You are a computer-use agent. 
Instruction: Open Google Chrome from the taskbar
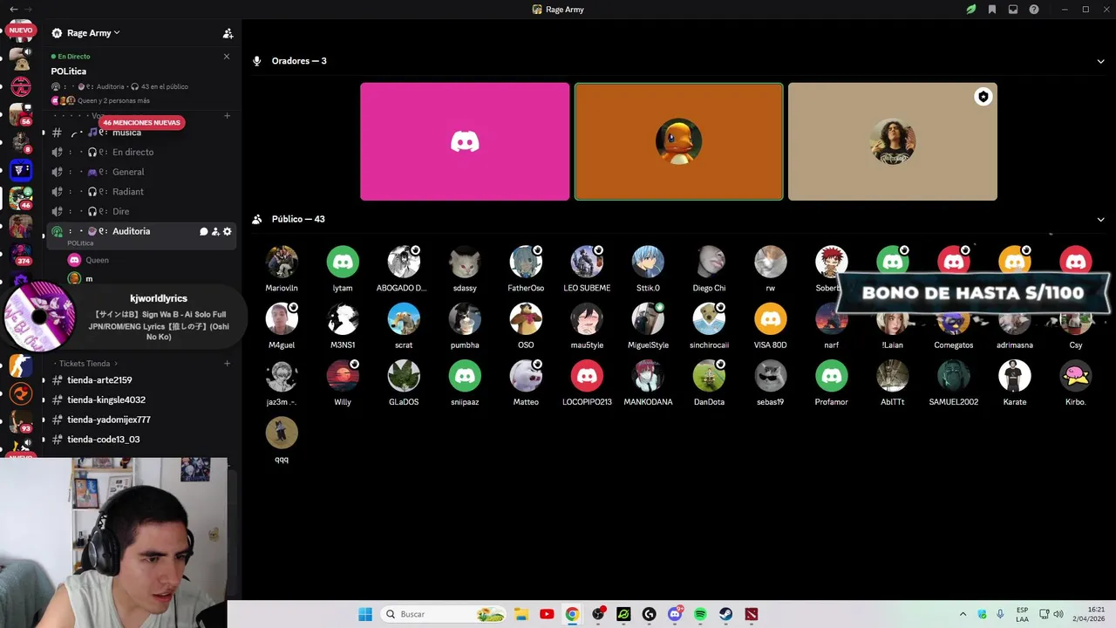tap(572, 614)
